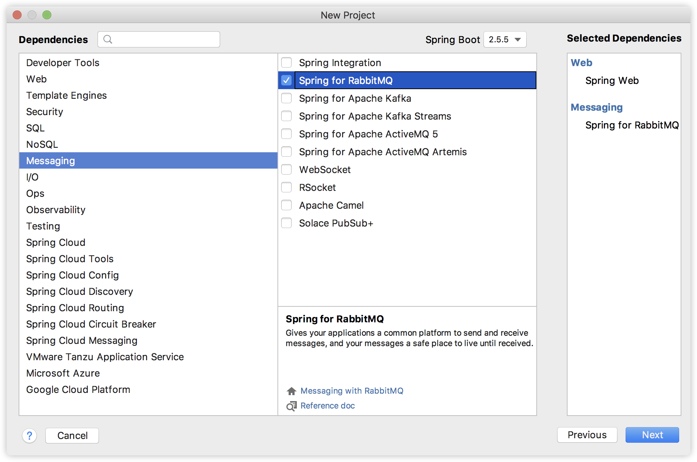Enable the Spring for Apache Kafka checkbox
Image resolution: width=697 pixels, height=462 pixels.
click(x=286, y=98)
